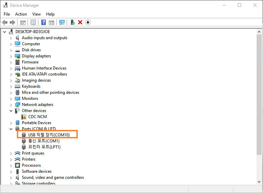Click the Back arrow toolbar icon

(5, 22)
